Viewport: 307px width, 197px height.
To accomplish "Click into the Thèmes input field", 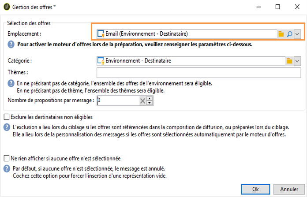I will tap(199, 73).
